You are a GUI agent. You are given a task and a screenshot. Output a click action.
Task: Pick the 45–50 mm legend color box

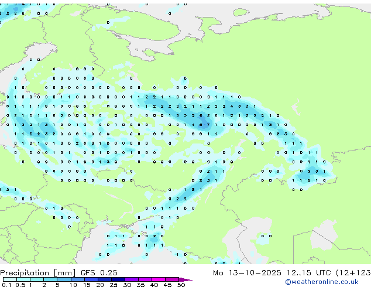(x=172, y=279)
